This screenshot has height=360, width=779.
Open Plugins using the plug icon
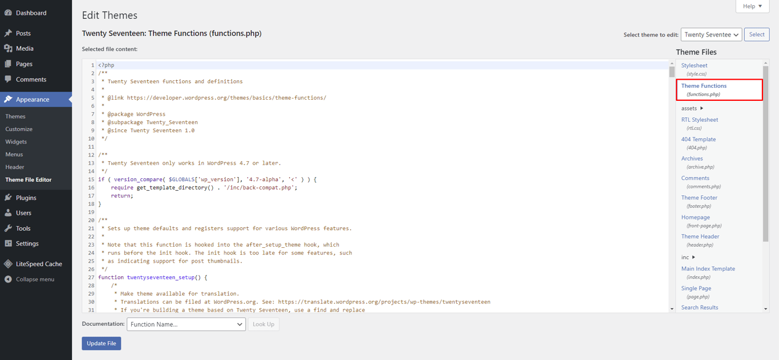click(7, 197)
